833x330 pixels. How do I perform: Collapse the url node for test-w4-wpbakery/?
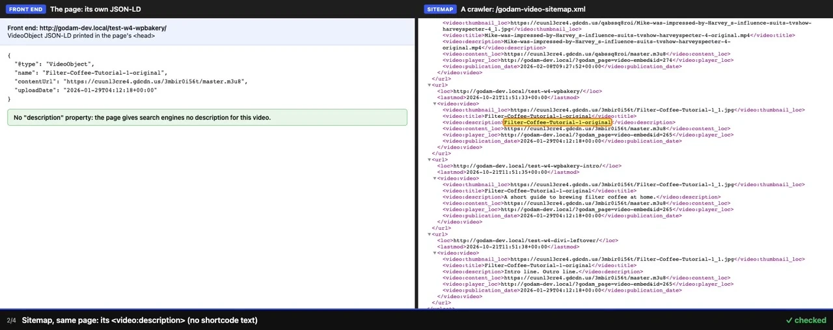click(429, 85)
